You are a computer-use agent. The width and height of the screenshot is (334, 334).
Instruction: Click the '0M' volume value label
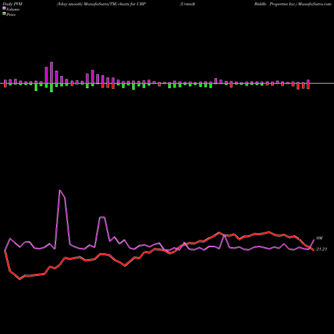(319, 238)
